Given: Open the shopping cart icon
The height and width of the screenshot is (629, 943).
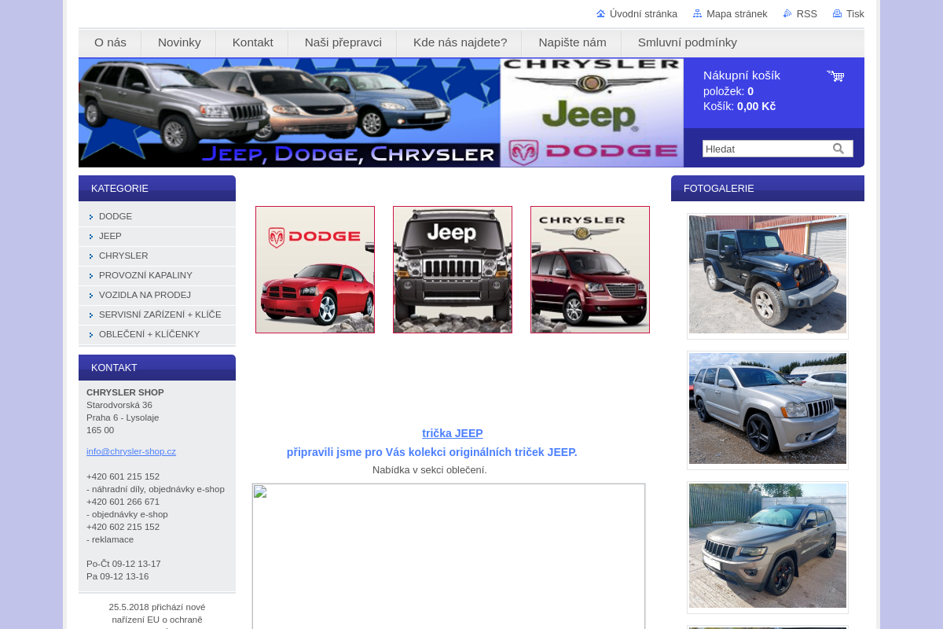Looking at the screenshot, I should click(835, 76).
